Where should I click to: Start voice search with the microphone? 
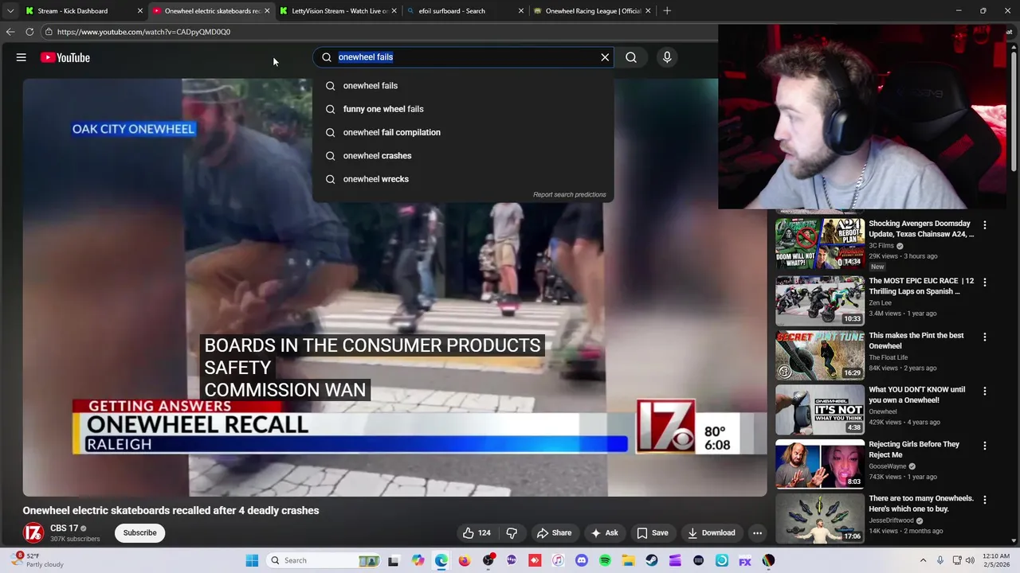tap(667, 57)
